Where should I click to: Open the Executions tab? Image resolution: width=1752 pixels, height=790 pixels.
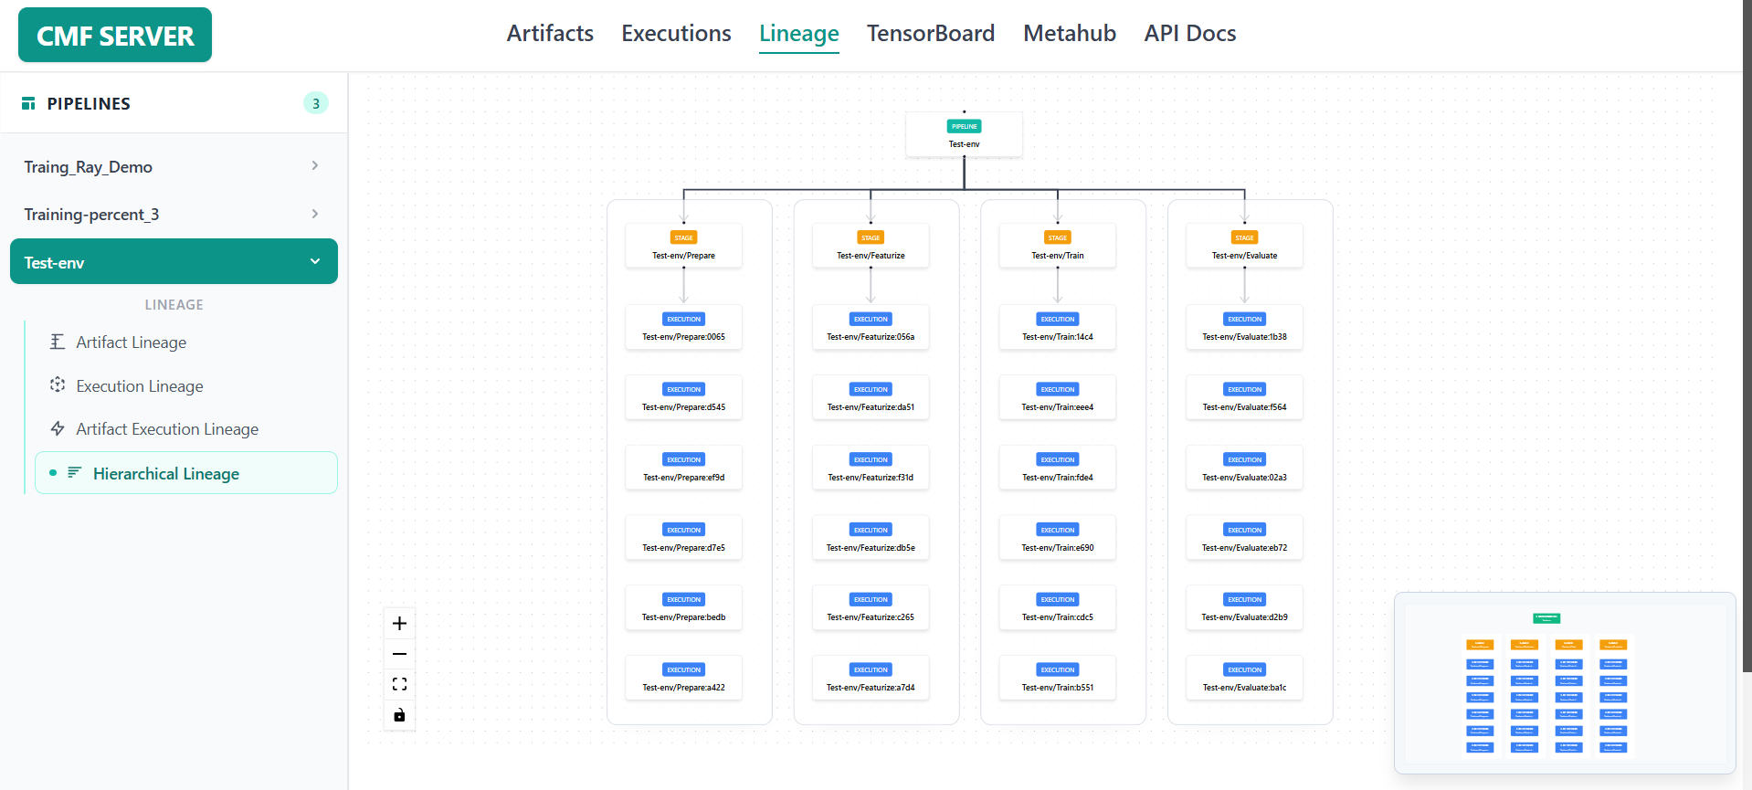tap(676, 34)
